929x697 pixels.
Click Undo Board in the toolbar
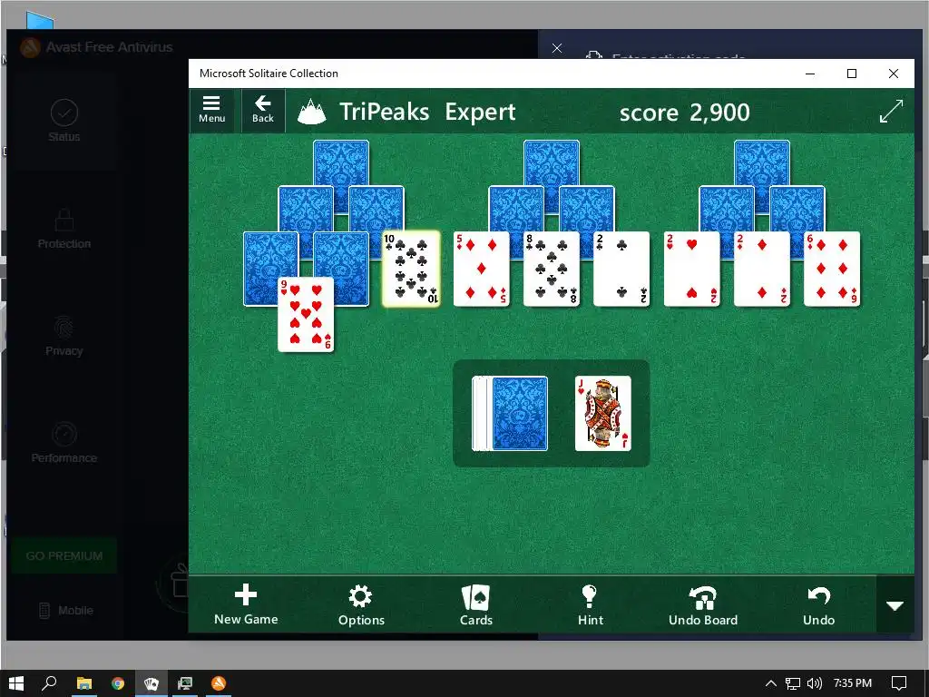click(x=703, y=604)
